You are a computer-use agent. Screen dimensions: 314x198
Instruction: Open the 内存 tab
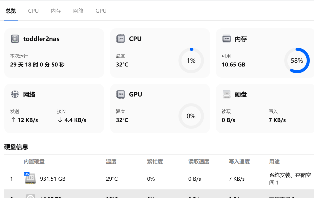coord(56,11)
